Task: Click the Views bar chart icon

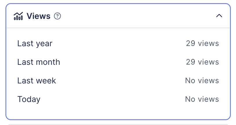Action: click(x=18, y=16)
